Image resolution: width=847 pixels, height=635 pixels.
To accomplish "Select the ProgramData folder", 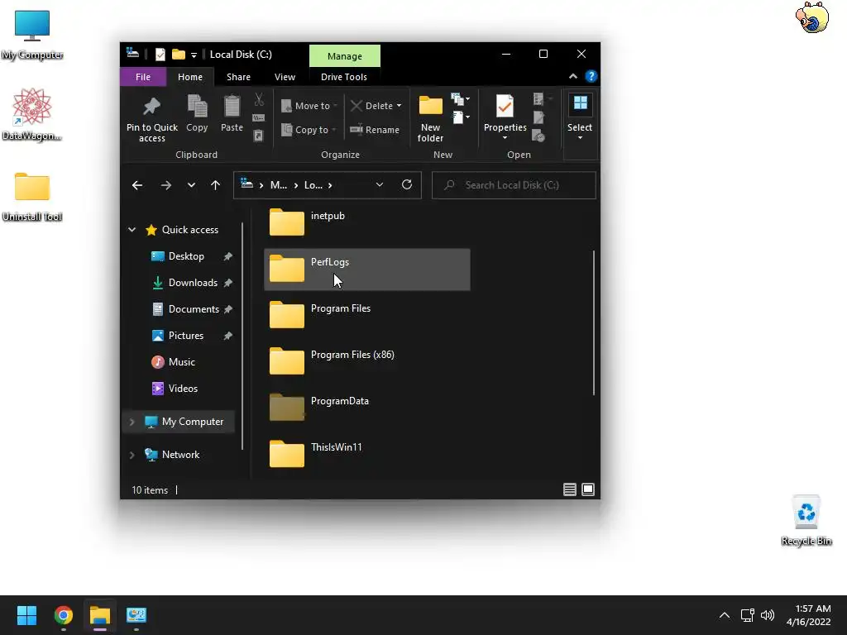I will point(367,408).
